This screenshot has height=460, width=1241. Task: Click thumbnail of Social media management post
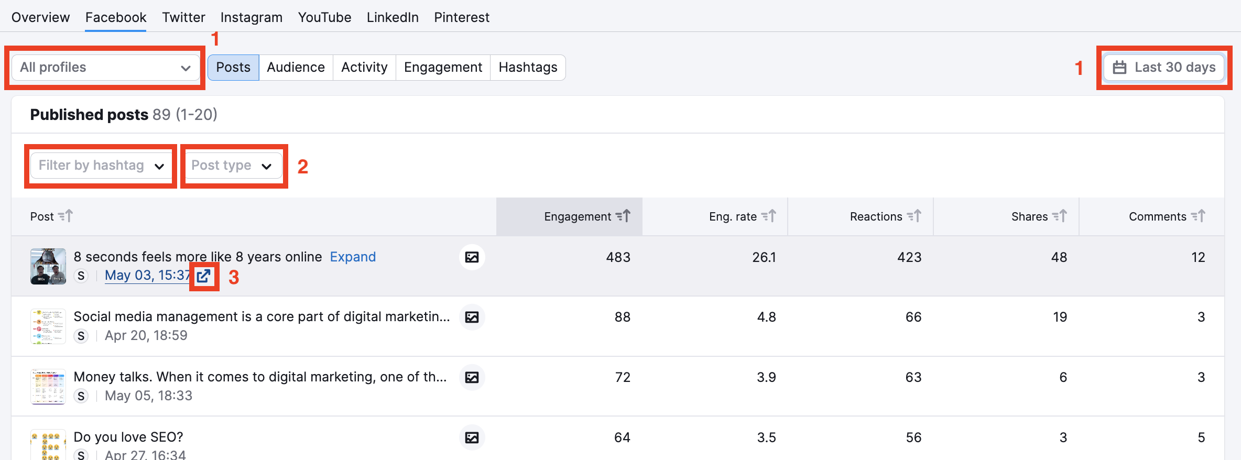click(48, 326)
